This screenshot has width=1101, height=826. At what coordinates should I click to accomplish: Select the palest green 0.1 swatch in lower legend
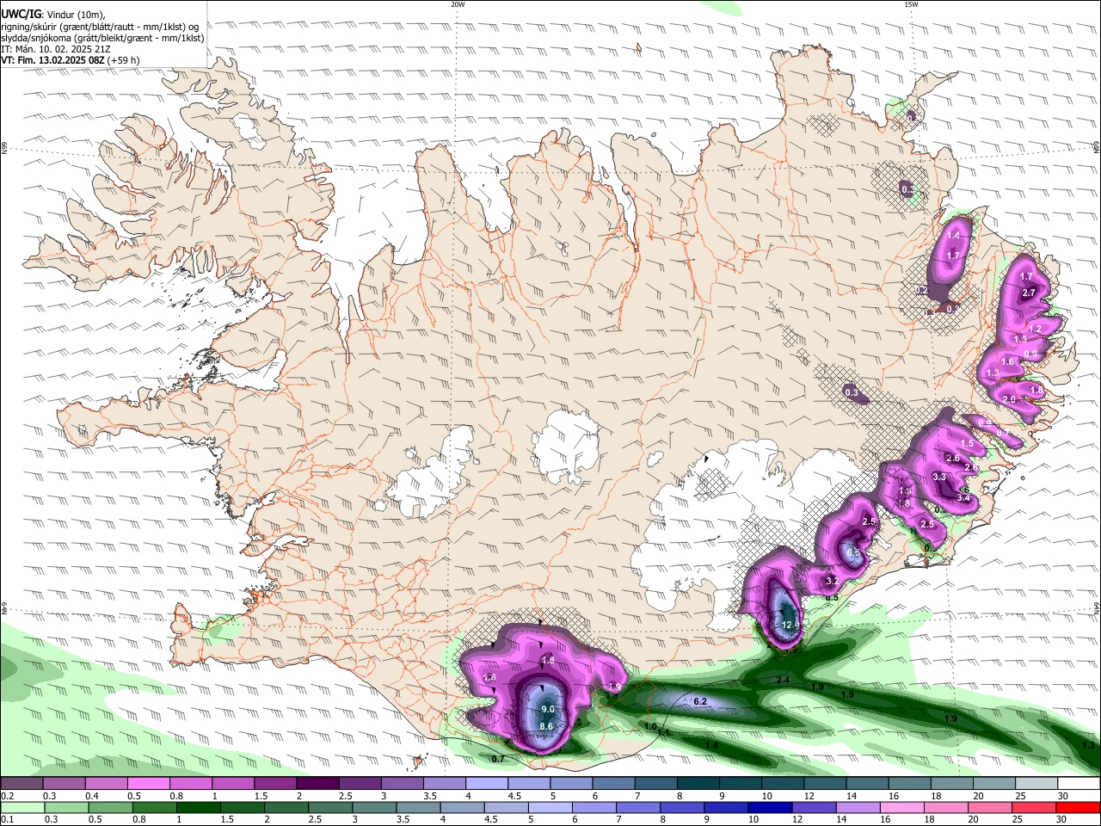click(x=22, y=807)
